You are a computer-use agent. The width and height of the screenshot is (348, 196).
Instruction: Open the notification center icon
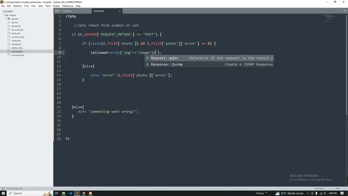tap(342, 193)
